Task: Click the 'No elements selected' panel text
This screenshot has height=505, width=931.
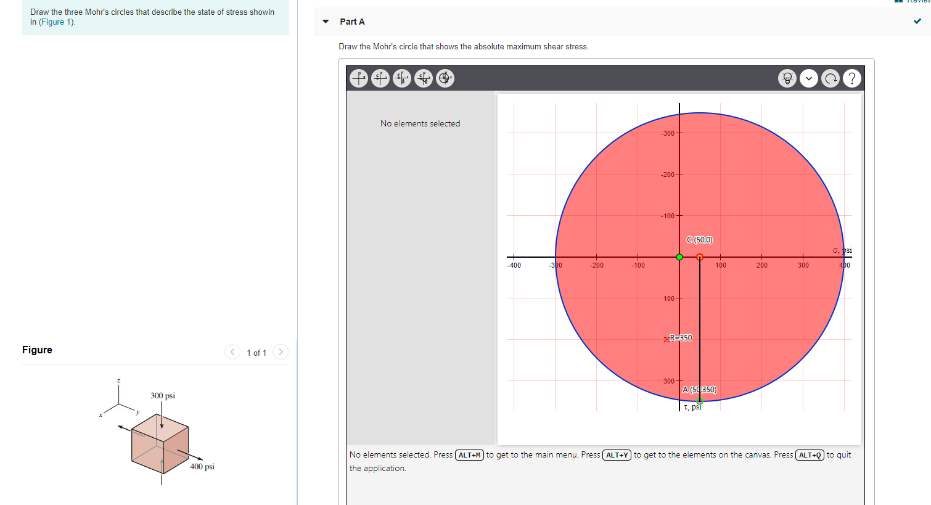Action: click(x=420, y=123)
